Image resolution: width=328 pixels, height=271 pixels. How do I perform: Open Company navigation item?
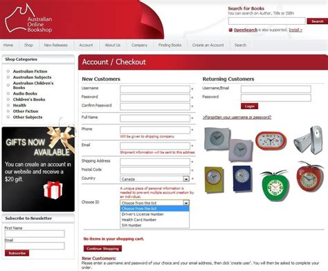139,45
